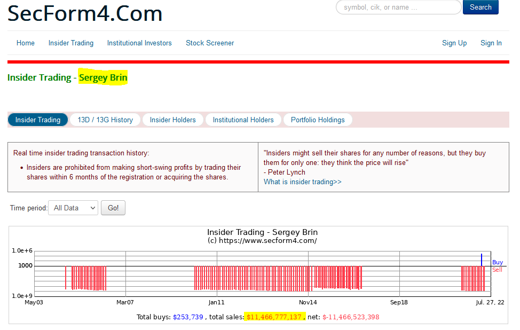Click the Nov14 axis label
The height and width of the screenshot is (330, 520).
(x=308, y=302)
